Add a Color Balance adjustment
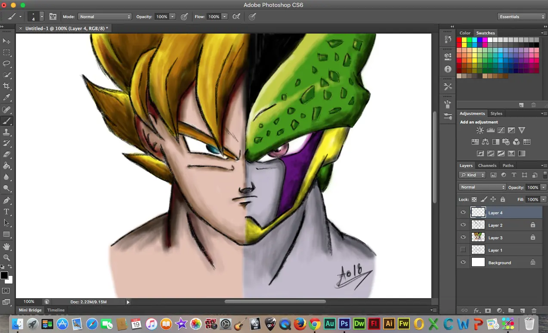Image resolution: width=548 pixels, height=333 pixels. (x=485, y=142)
